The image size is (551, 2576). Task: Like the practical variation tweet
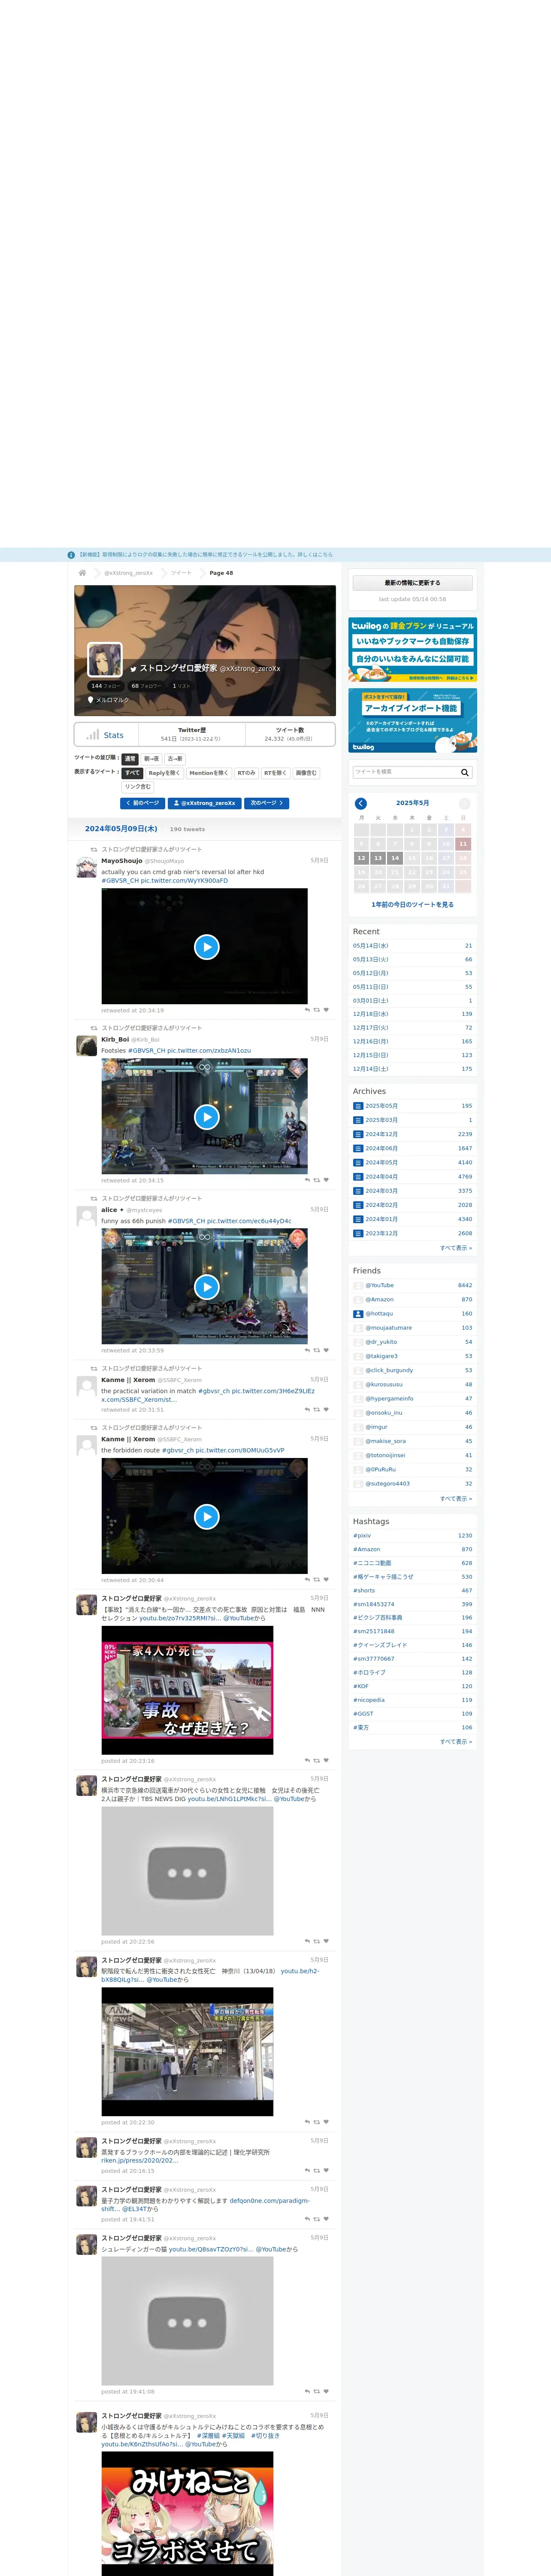tap(326, 1409)
